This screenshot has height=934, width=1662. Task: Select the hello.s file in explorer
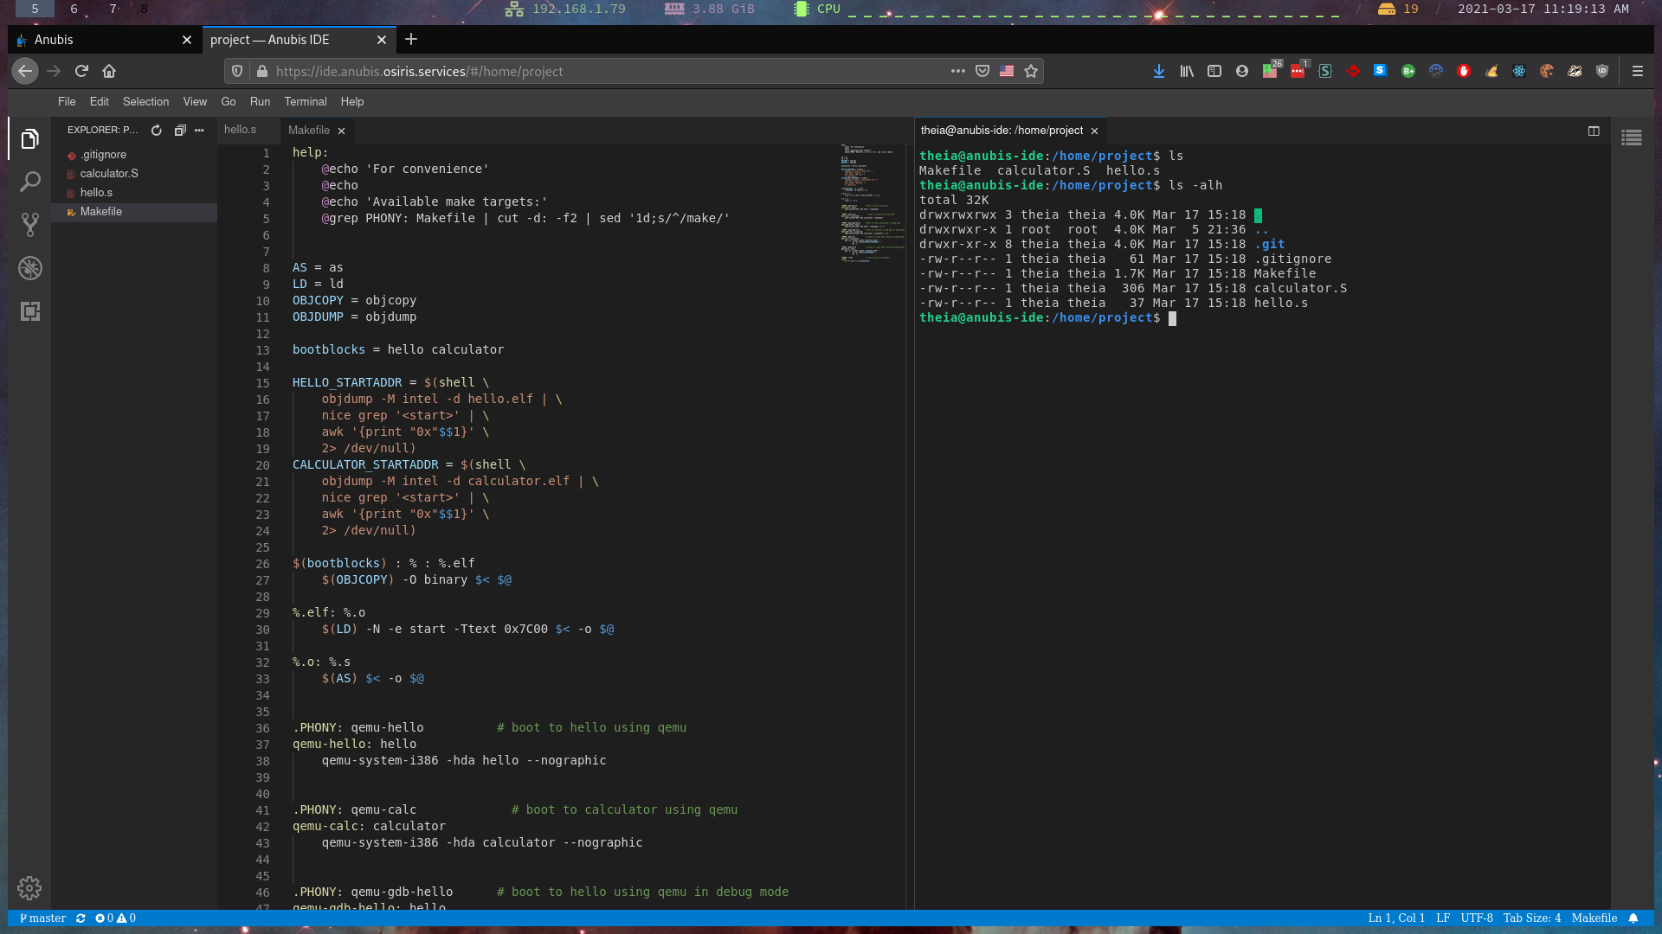97,192
